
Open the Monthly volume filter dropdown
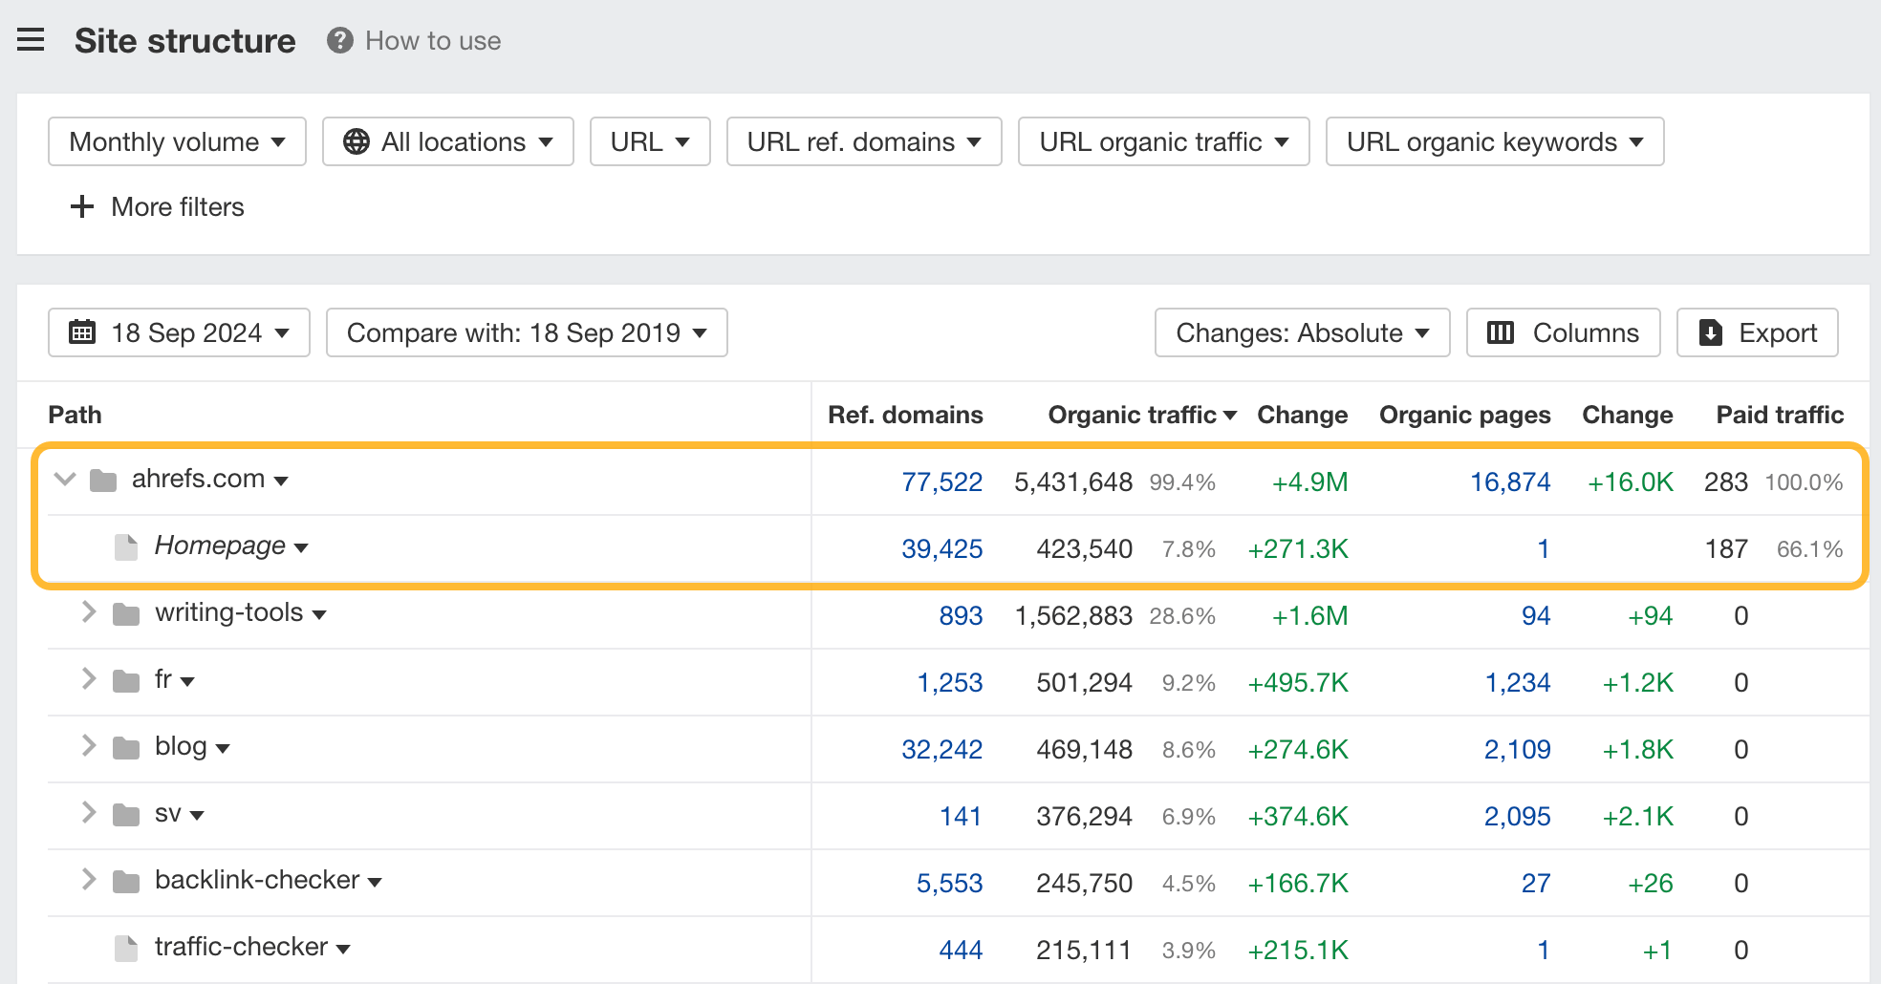pos(176,141)
